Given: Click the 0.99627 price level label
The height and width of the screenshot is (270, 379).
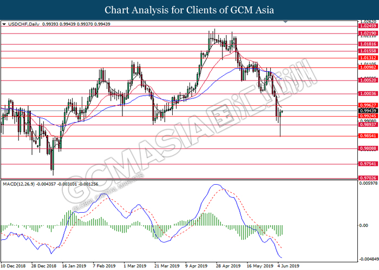Looking at the screenshot, I should point(368,105).
